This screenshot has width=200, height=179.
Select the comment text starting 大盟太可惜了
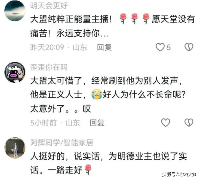pos(108,95)
